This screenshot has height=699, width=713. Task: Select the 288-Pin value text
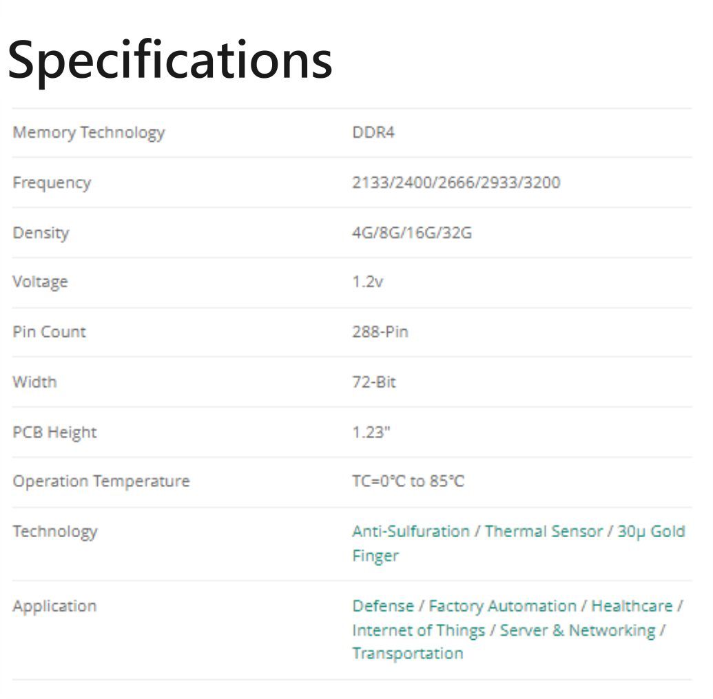click(x=380, y=332)
